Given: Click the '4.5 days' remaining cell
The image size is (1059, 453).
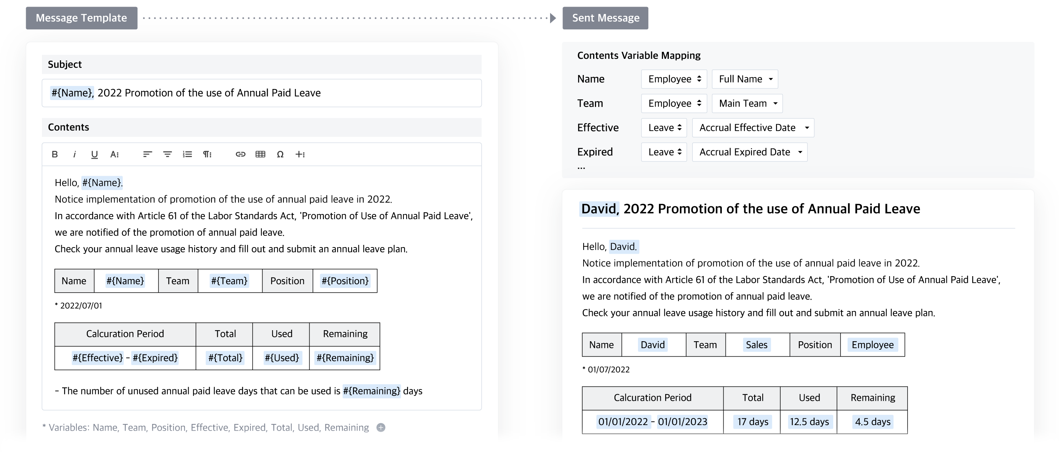Looking at the screenshot, I should [x=872, y=422].
